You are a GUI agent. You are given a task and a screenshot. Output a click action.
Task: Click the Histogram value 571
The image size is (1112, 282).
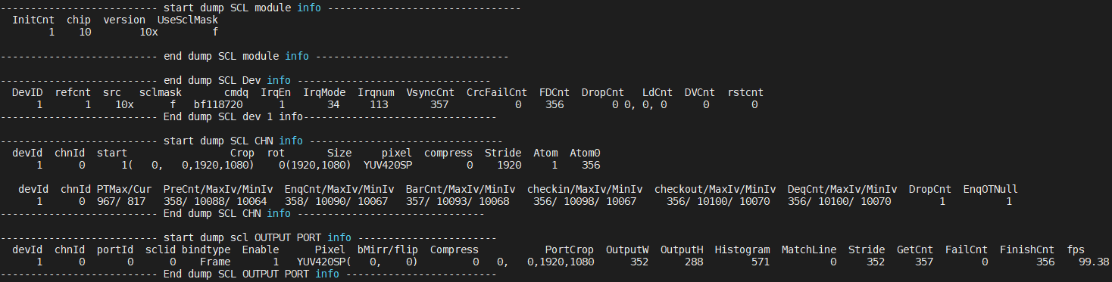coord(761,262)
